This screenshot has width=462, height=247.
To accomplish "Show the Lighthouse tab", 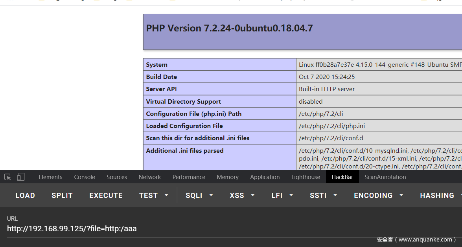I will point(306,177).
